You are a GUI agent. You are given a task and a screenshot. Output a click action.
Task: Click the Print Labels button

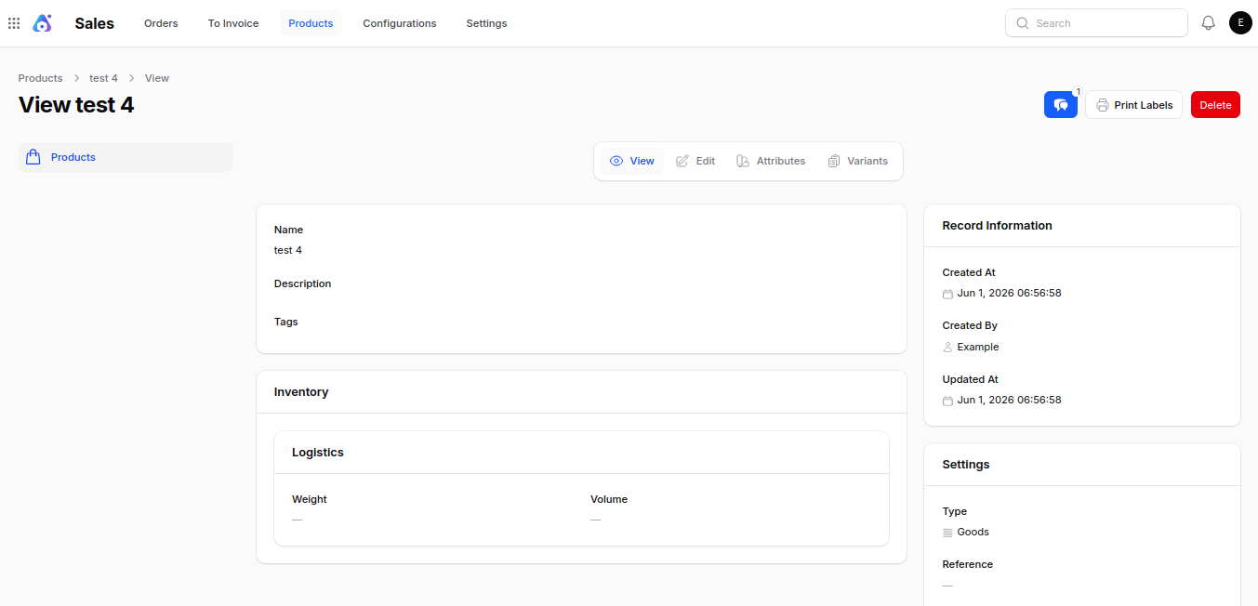tap(1134, 105)
